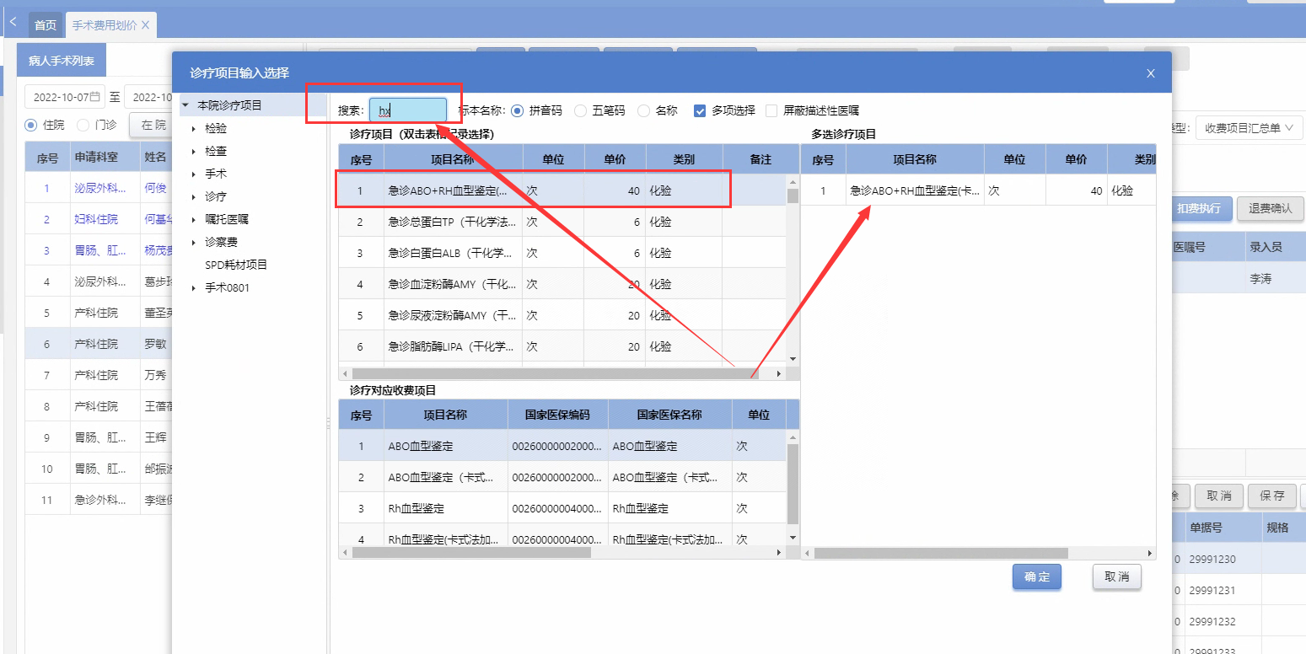Click the 2022-10-07 start date field

(65, 97)
